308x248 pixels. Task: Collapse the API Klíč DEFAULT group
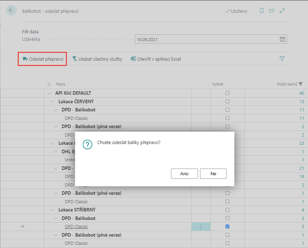tap(49, 93)
